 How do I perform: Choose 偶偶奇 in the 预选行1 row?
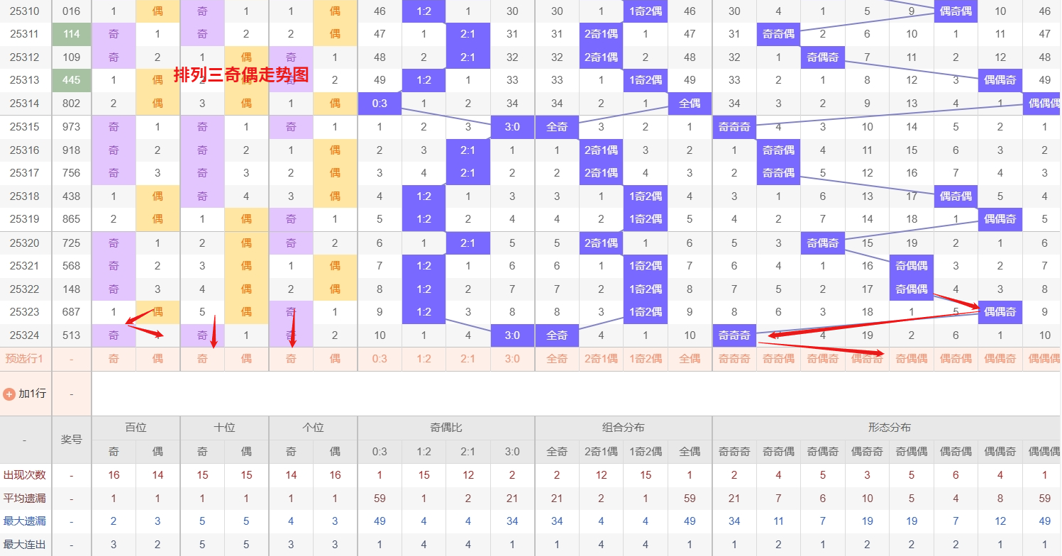point(1000,359)
